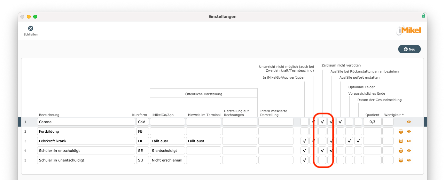Screen dimensions: 445x180
Task: Uncheck Voraussichtliches Ende for Lehrkraft krank
Action: tap(349, 141)
